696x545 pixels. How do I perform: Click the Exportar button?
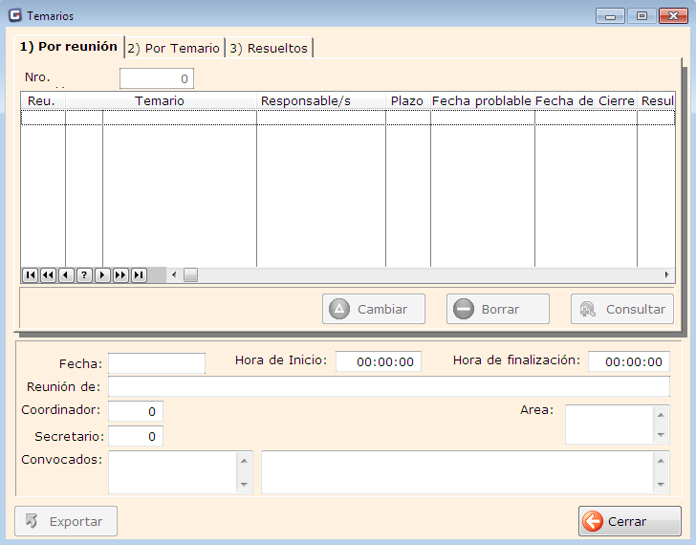pos(66,521)
